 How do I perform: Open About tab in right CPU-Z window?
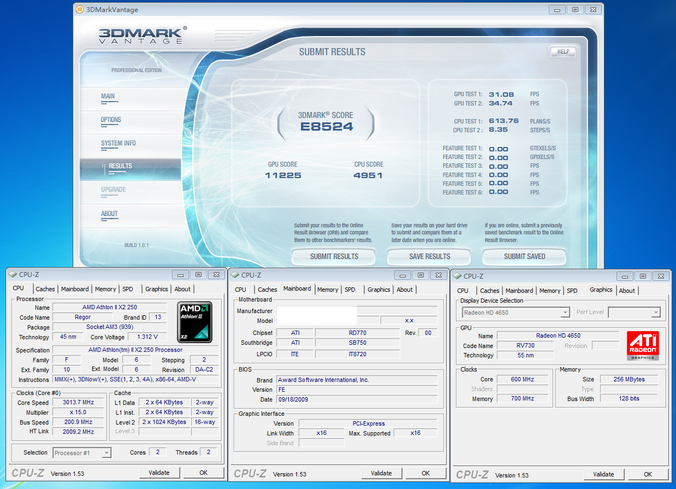coord(627,291)
